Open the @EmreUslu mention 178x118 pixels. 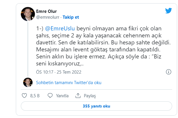[x=60, y=28]
